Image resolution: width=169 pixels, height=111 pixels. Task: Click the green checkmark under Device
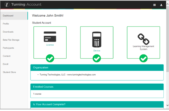[97, 58]
